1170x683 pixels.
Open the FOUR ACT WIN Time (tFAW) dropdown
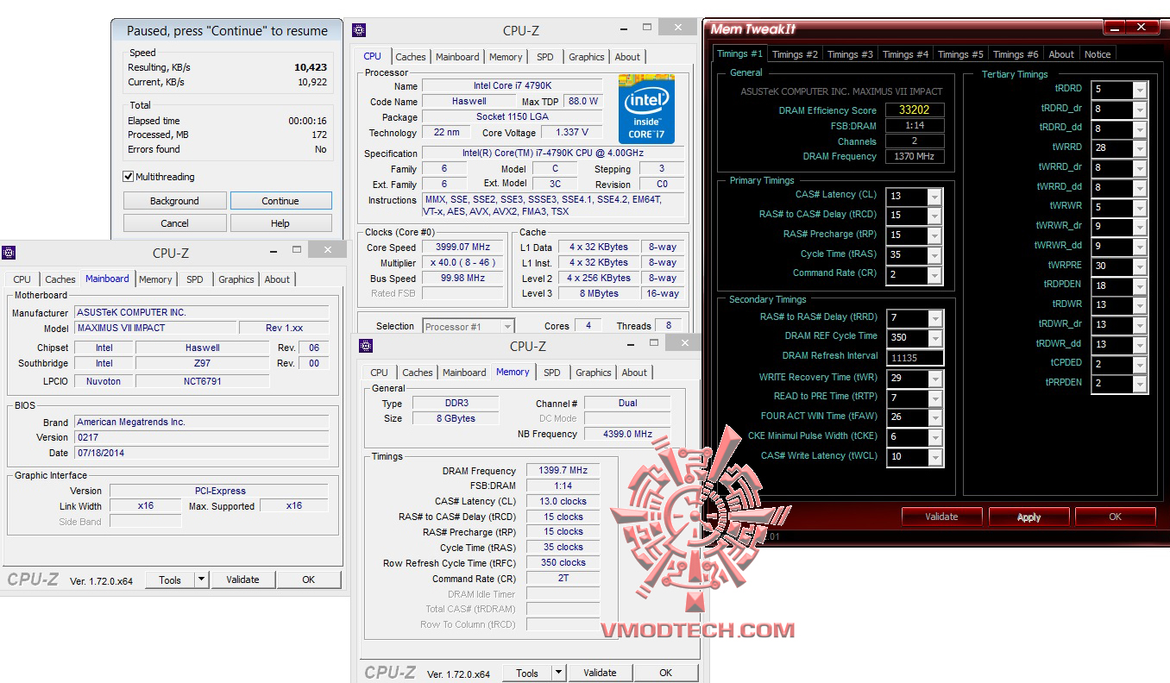click(934, 418)
